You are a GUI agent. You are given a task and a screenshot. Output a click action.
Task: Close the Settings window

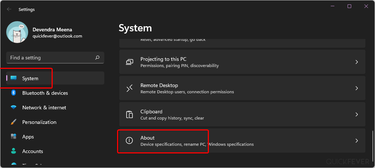pos(366,6)
